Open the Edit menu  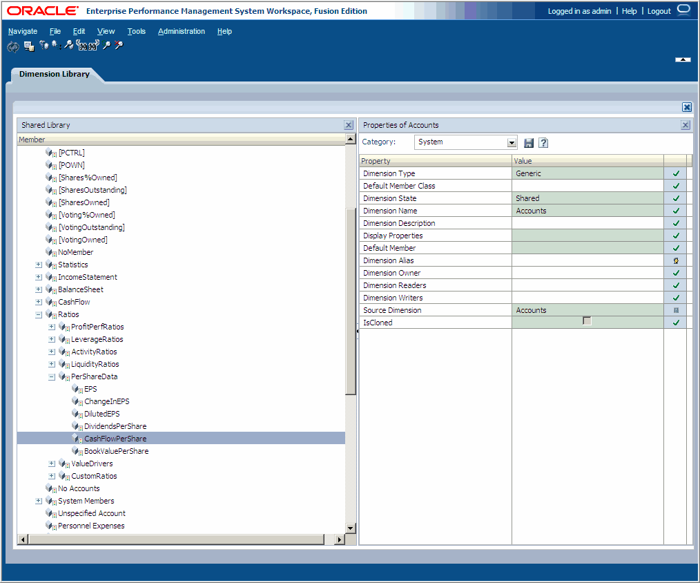coord(79,31)
